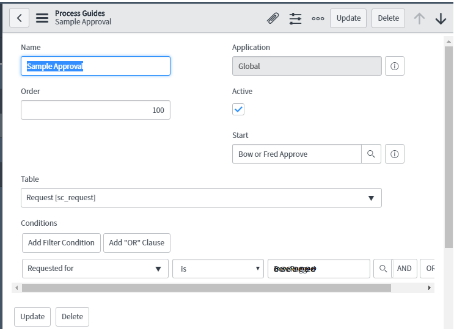Click the header Update button
This screenshot has width=454, height=329.
[348, 18]
